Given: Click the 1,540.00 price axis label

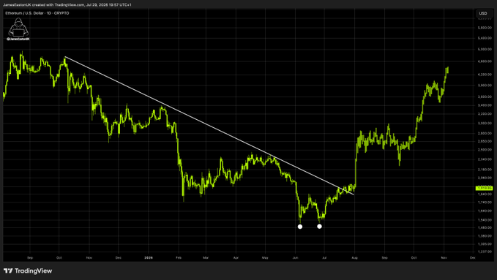Looking at the screenshot, I should 485,220.
